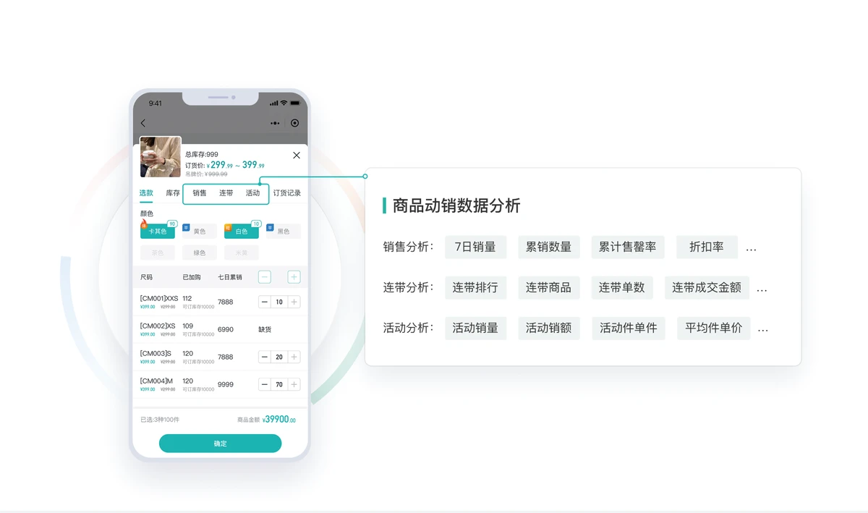The image size is (868, 513).
Task: Confirm selection with the 确定 button
Action: coord(221,444)
